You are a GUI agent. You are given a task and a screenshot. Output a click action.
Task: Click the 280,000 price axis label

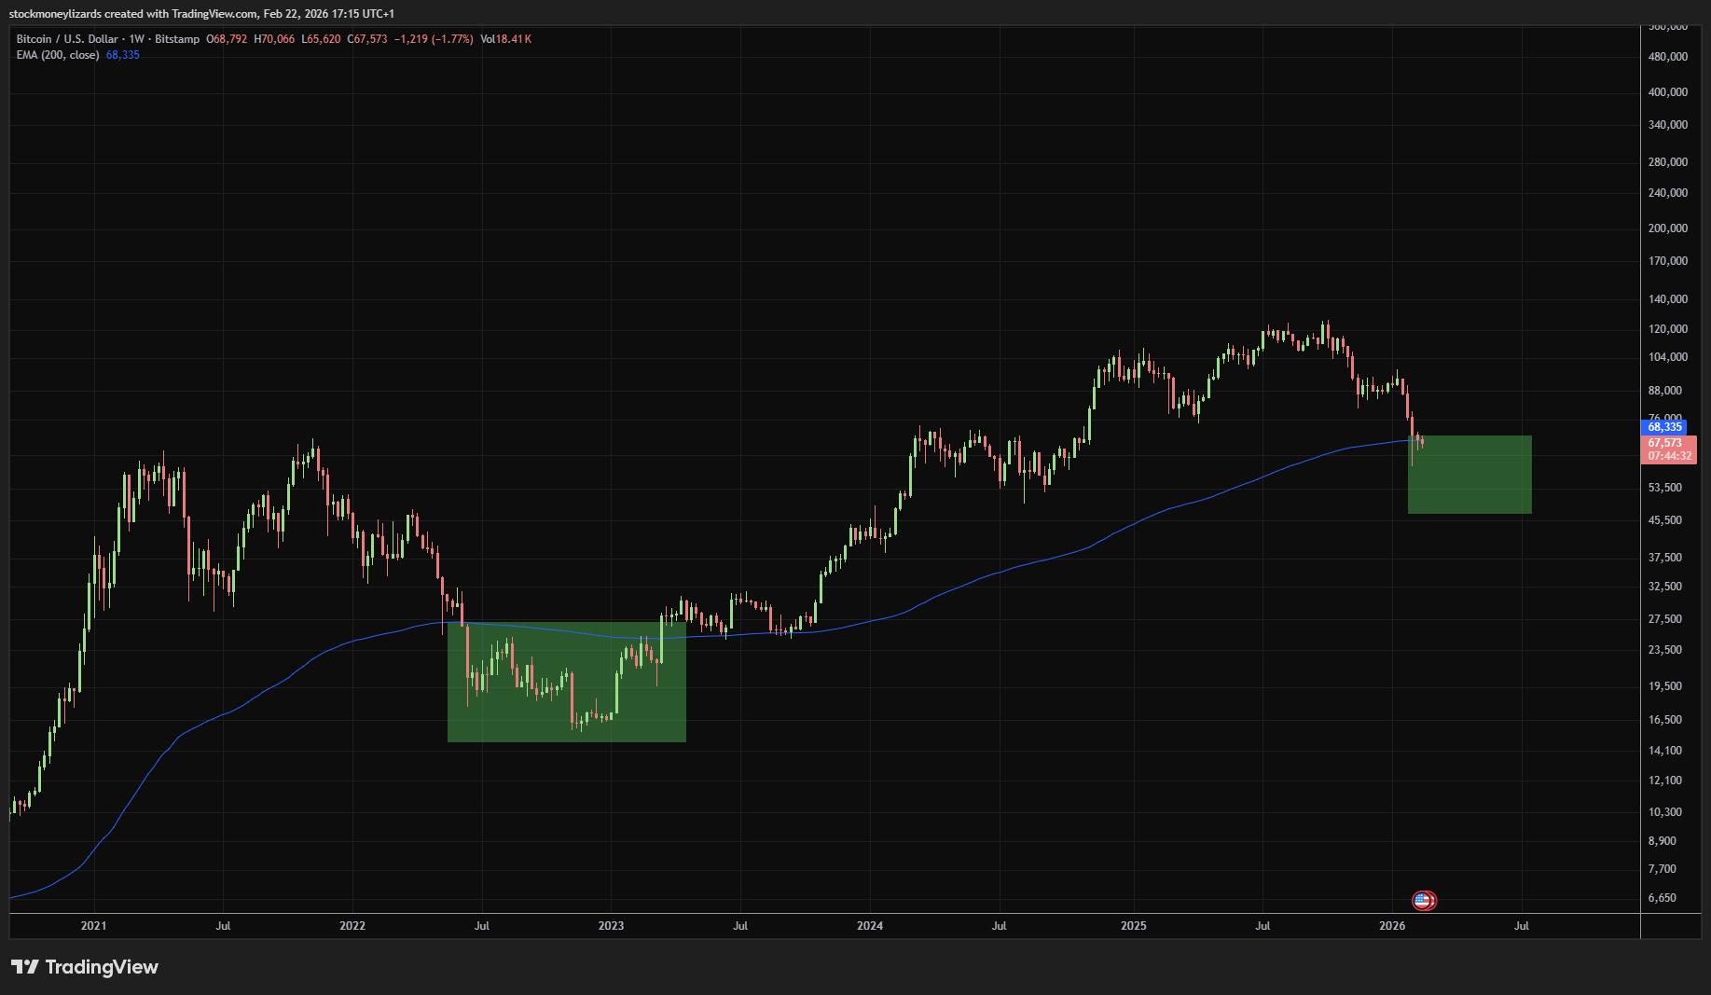[1668, 162]
